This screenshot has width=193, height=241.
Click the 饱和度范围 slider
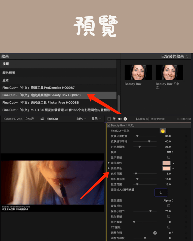tap(145, 179)
